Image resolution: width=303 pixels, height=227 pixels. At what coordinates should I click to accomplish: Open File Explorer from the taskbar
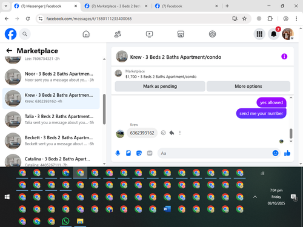point(80,221)
